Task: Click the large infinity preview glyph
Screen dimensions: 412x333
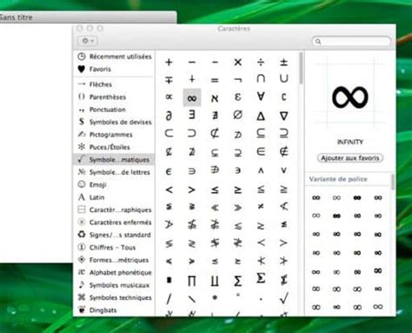Action: [350, 97]
